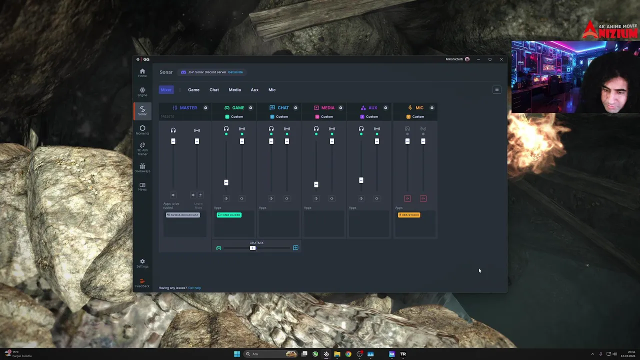Click the CHATMIX balance slider handle

(252, 248)
